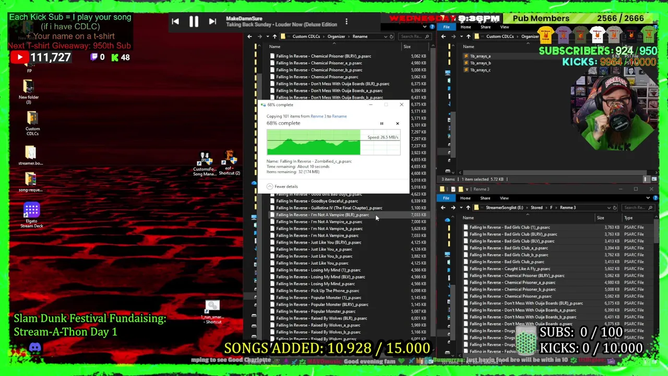Click the Rename destination link in copy dialog
The height and width of the screenshot is (376, 668).
point(339,116)
